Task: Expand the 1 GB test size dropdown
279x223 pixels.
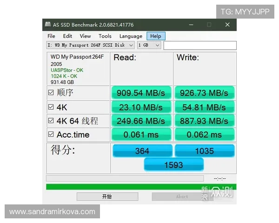Action: pyautogui.click(x=157, y=45)
